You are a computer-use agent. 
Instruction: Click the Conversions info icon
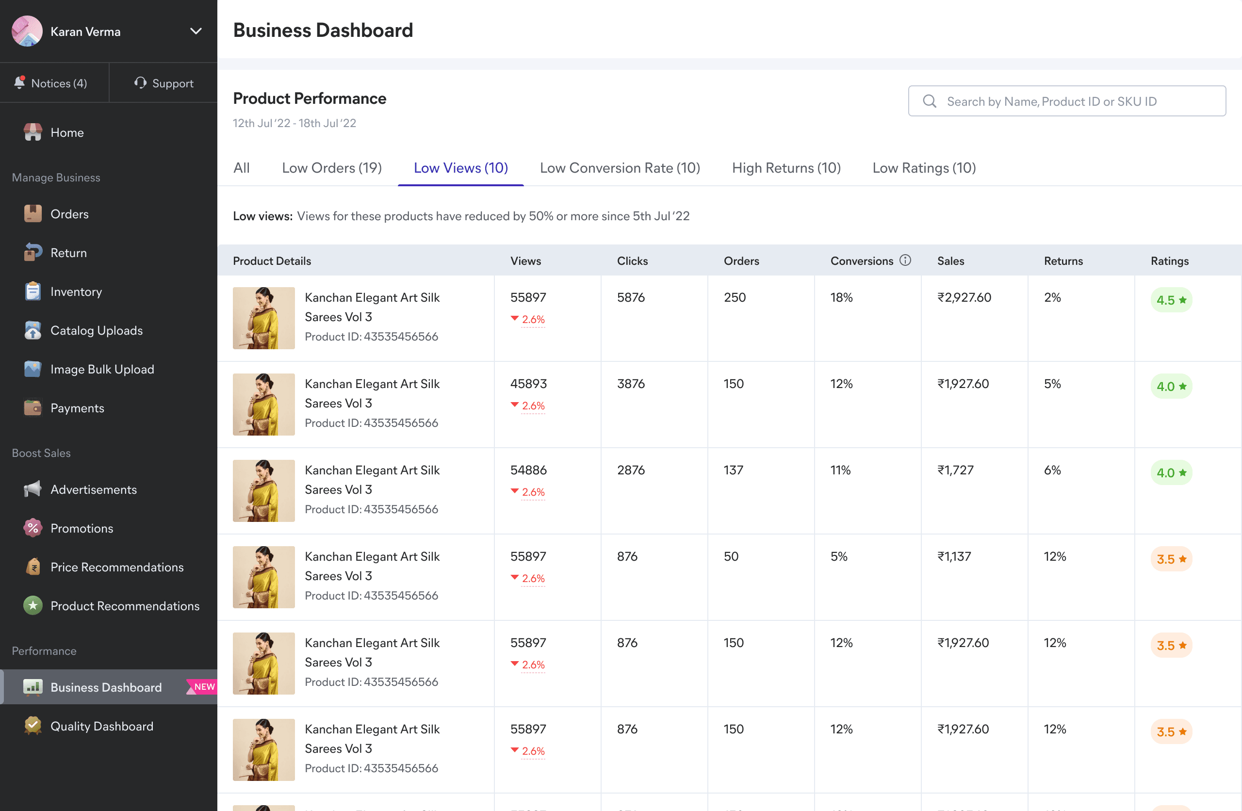(905, 260)
